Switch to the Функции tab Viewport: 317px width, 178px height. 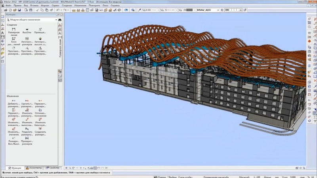[15, 168]
